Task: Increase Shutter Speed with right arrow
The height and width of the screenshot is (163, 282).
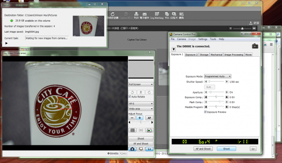Action: (227, 82)
